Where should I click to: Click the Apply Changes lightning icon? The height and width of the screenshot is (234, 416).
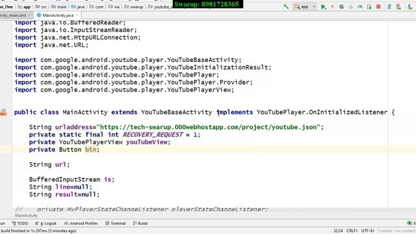[x=332, y=7]
